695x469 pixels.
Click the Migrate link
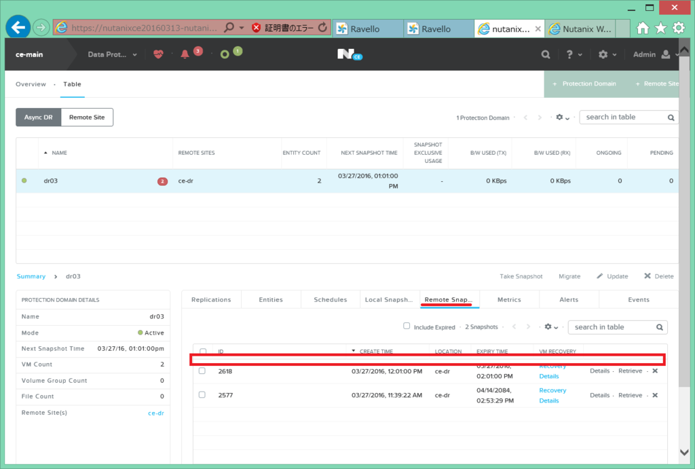(x=569, y=276)
